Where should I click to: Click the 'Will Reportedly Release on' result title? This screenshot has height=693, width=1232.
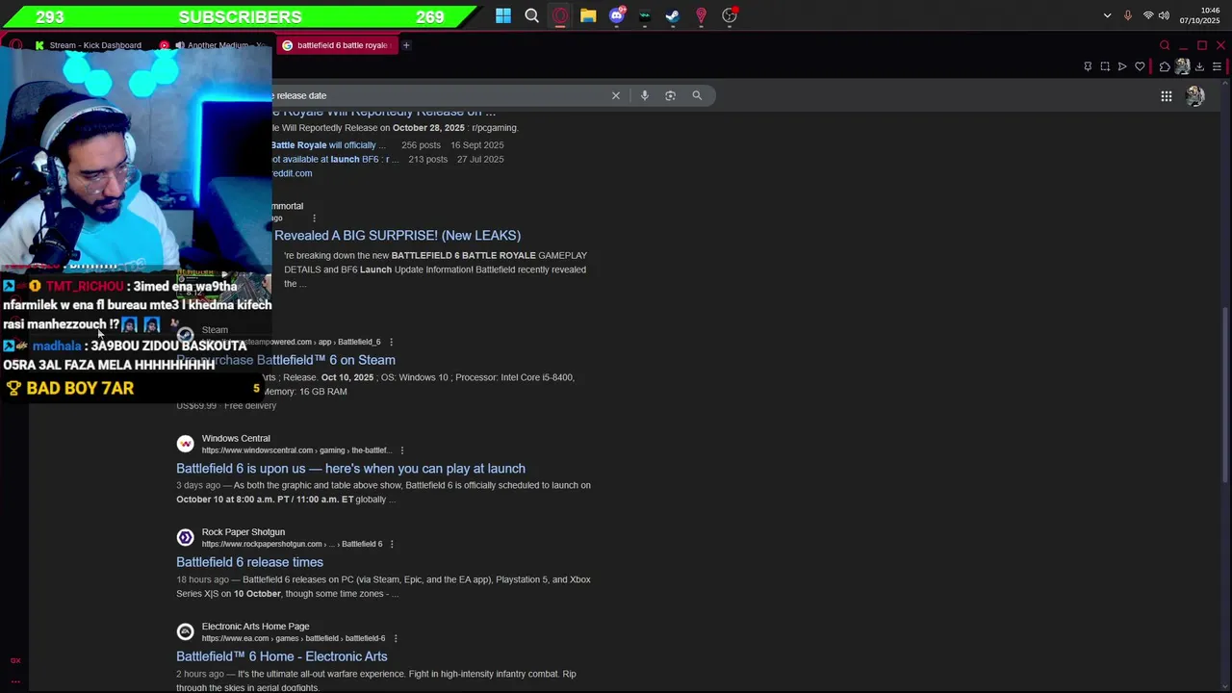(x=384, y=113)
